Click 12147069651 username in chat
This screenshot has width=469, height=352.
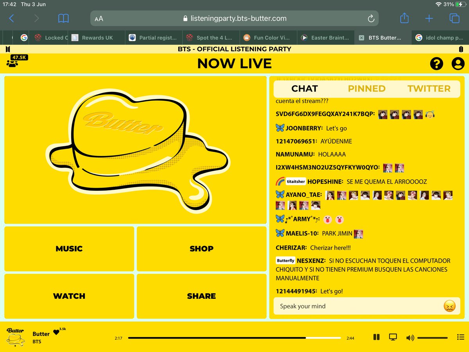[x=296, y=141]
